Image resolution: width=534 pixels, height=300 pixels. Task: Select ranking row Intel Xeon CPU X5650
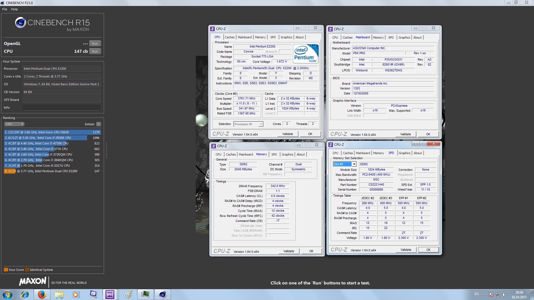(52, 132)
